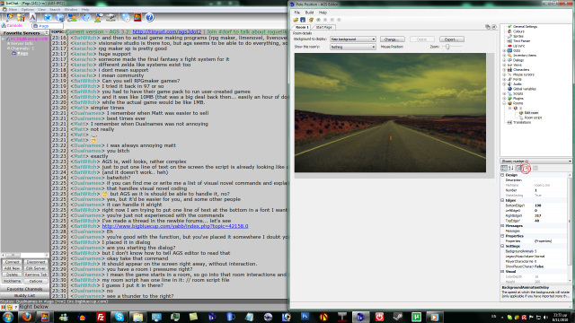Click the room Zoom slider handle
This screenshot has height=323, width=575.
click(447, 47)
